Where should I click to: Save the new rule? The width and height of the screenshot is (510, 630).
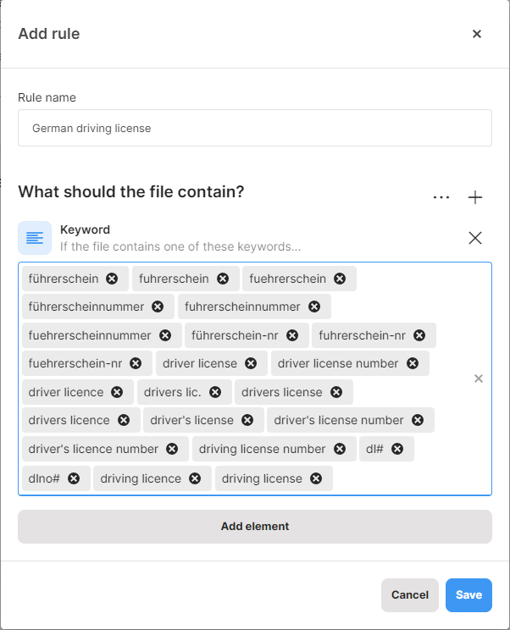(x=468, y=595)
